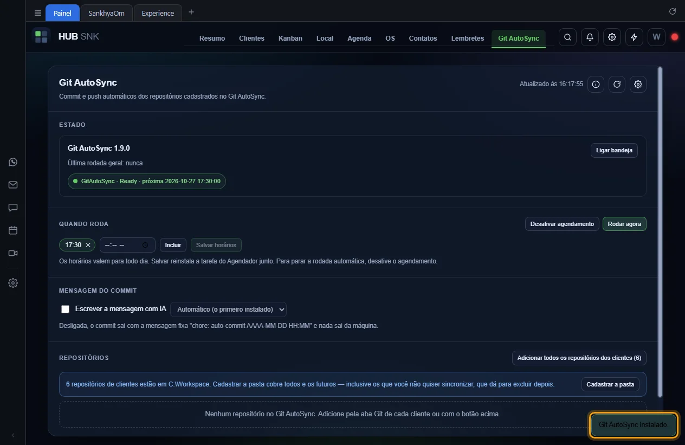The height and width of the screenshot is (445, 685).
Task: Refresh Git AutoSync panel with reload icon
Action: coord(617,84)
